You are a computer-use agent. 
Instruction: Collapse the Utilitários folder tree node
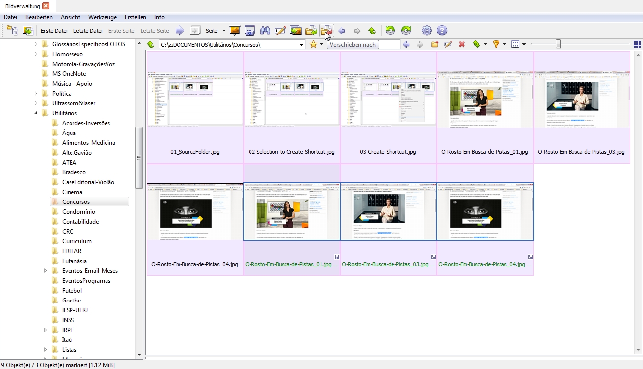point(36,113)
